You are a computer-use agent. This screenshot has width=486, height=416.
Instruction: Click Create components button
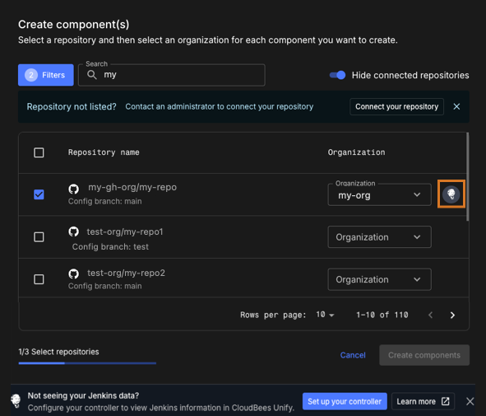coord(424,355)
